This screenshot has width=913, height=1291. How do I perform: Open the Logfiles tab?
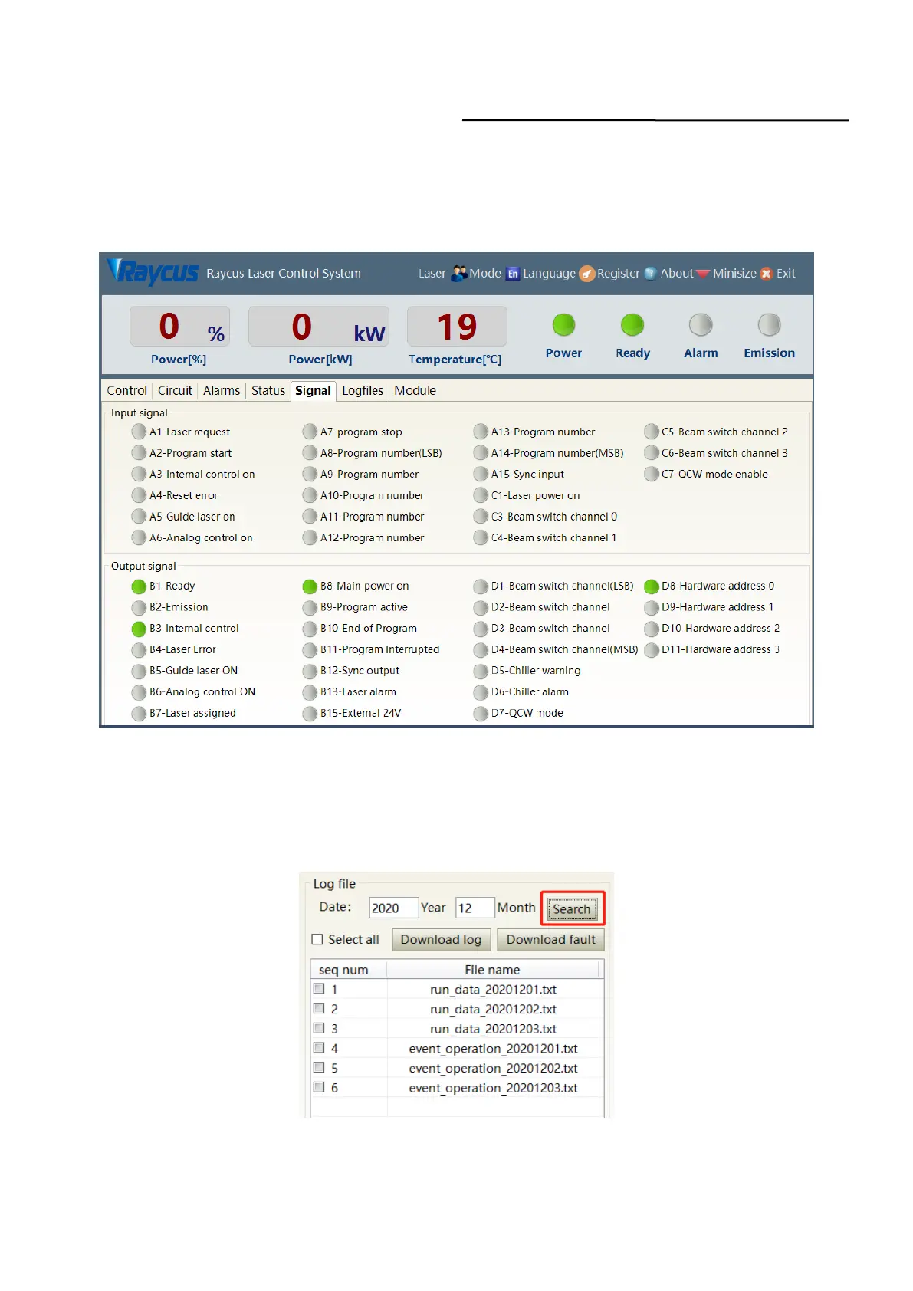pos(363,390)
